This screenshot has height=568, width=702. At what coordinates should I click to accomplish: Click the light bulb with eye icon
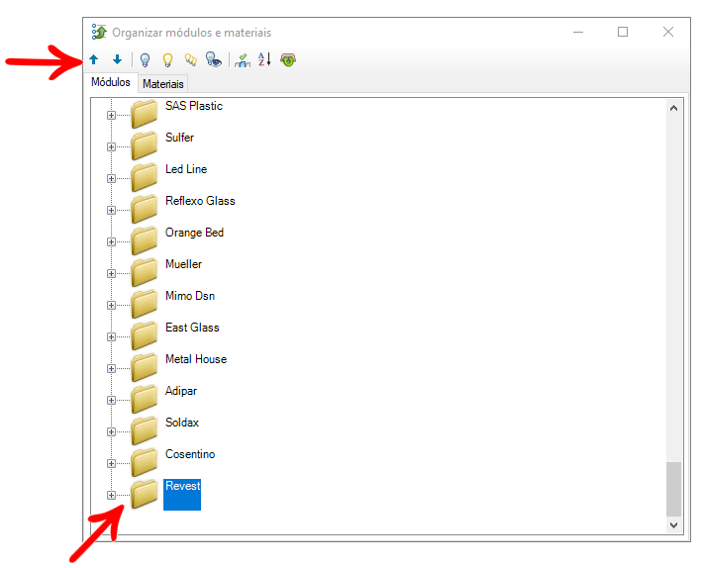point(214,59)
